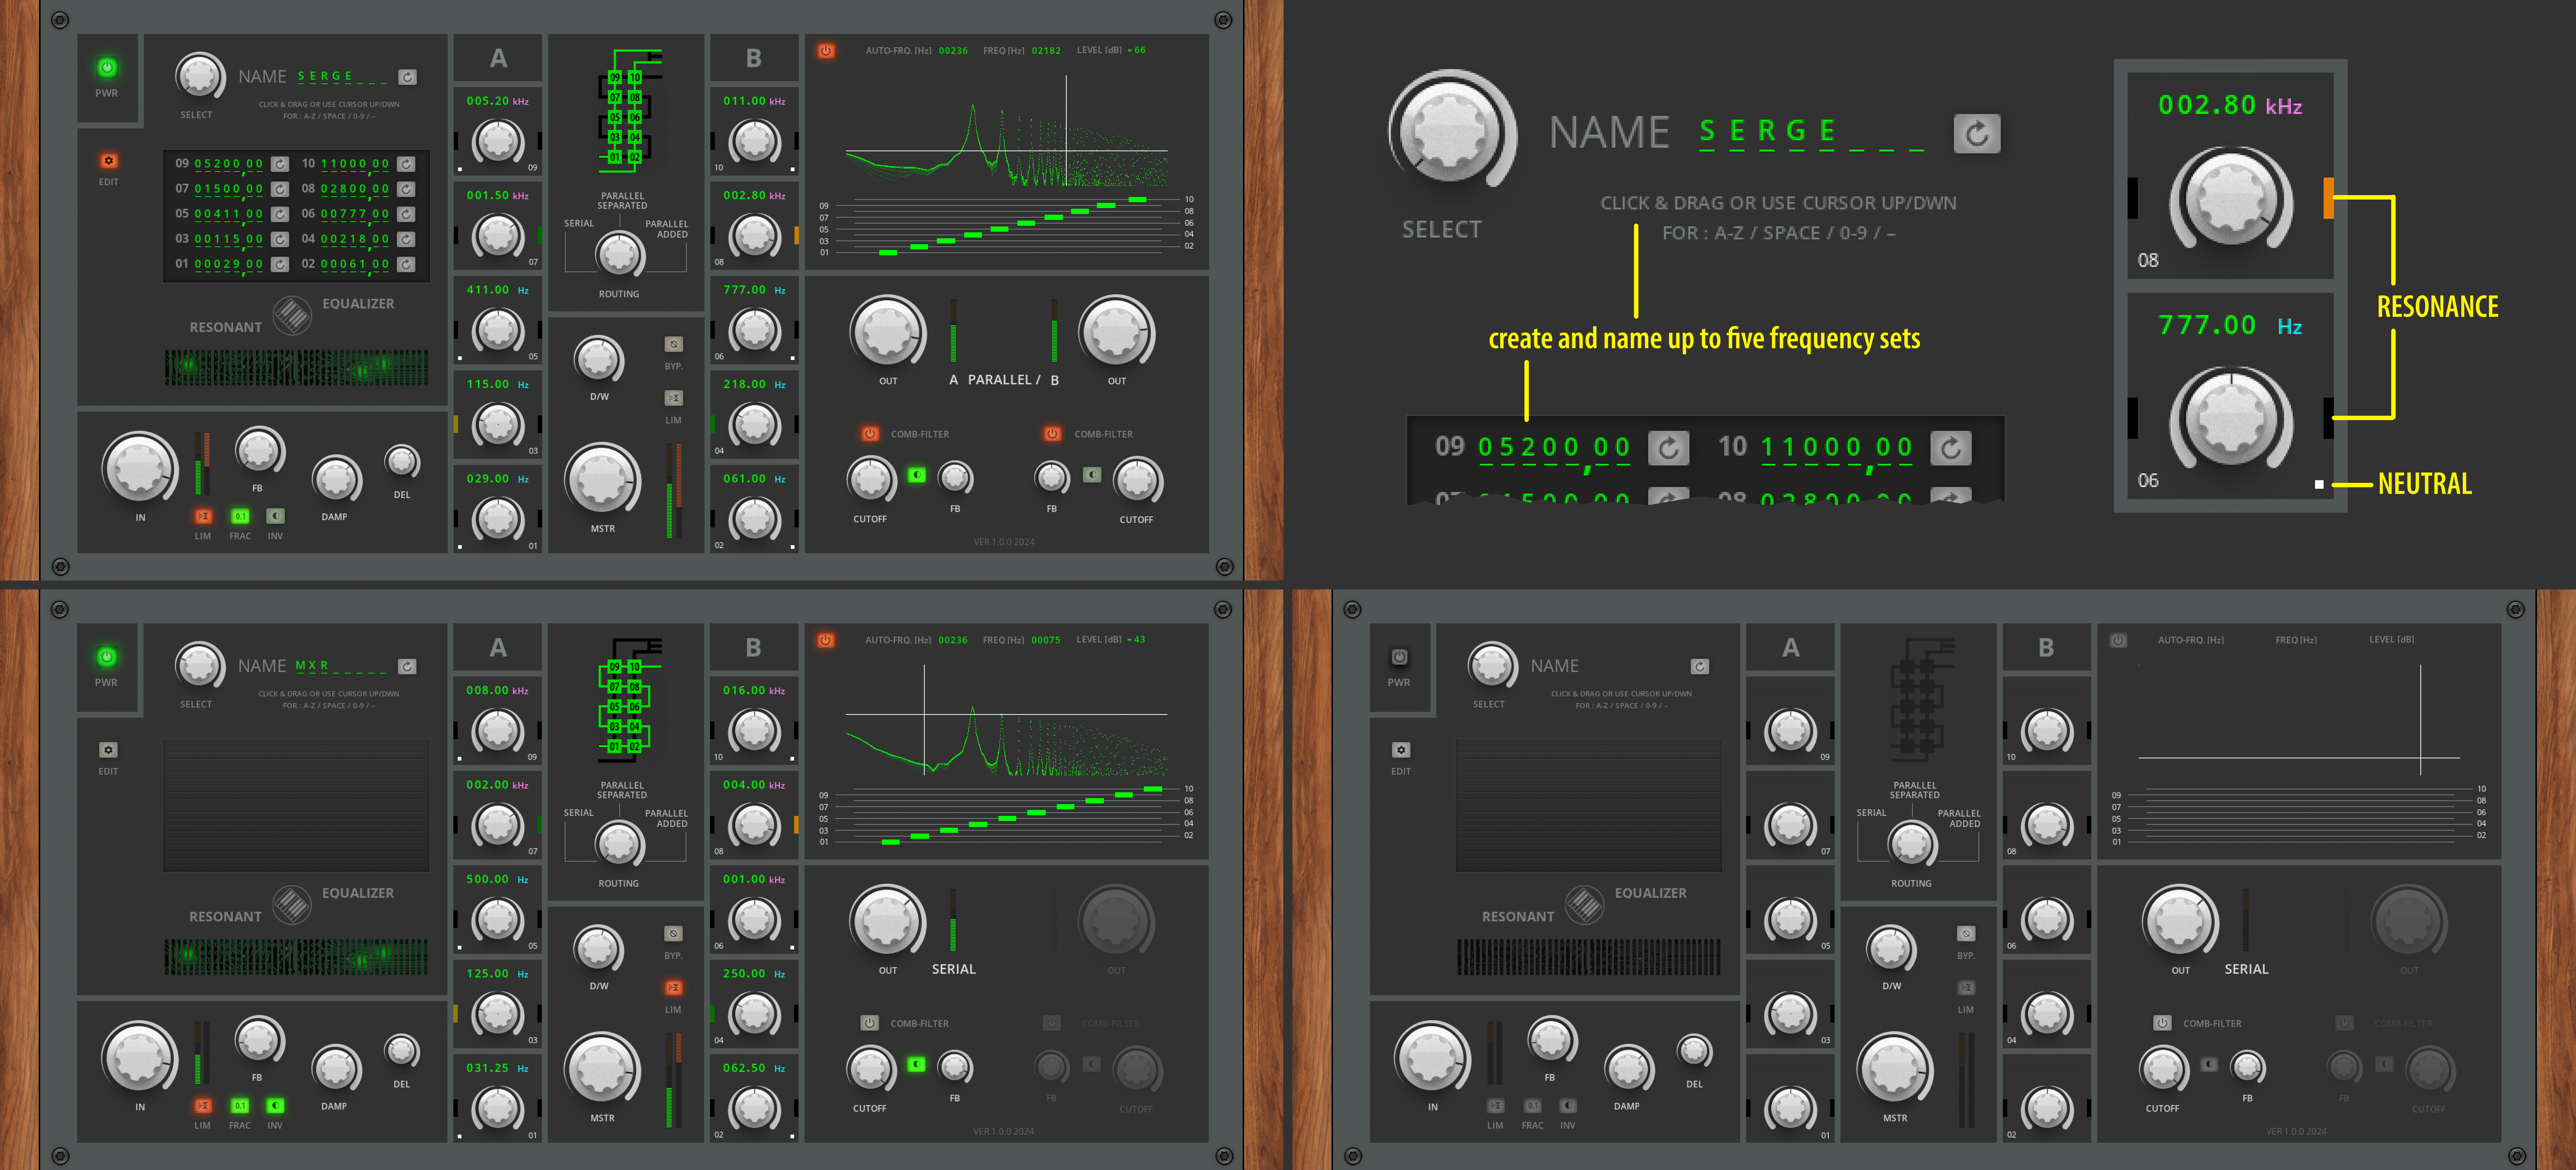Toggle comb-filter B power in SERGE instance
Viewport: 2576px width, 1170px height.
(1052, 434)
